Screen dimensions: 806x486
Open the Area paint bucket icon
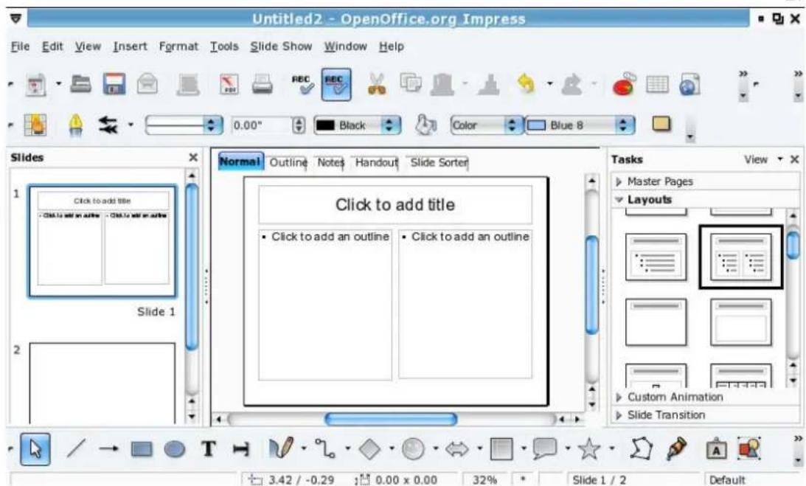[x=425, y=125]
